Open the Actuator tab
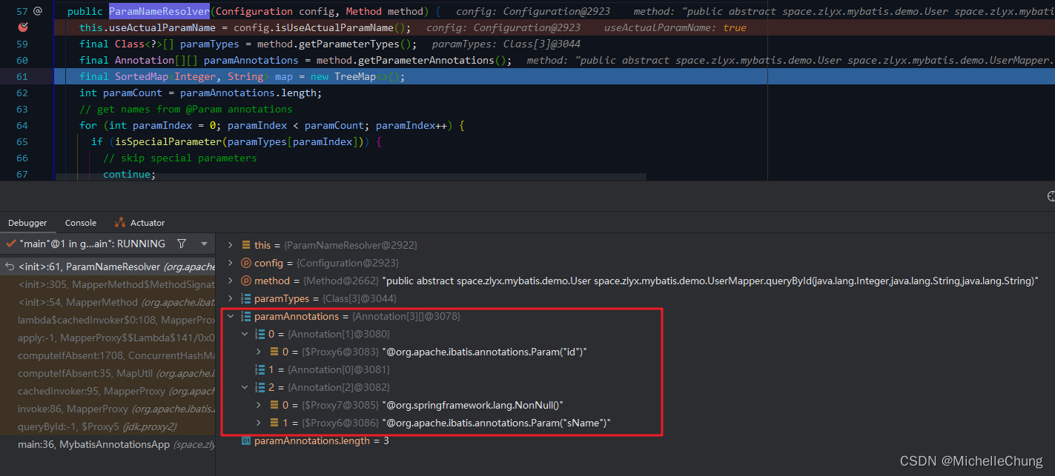The height and width of the screenshot is (476, 1055). [140, 223]
